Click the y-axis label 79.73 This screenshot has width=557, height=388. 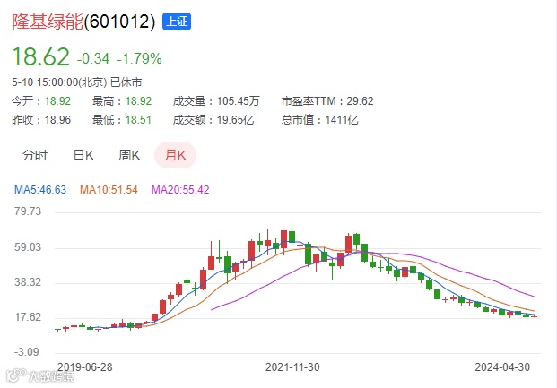tap(28, 211)
